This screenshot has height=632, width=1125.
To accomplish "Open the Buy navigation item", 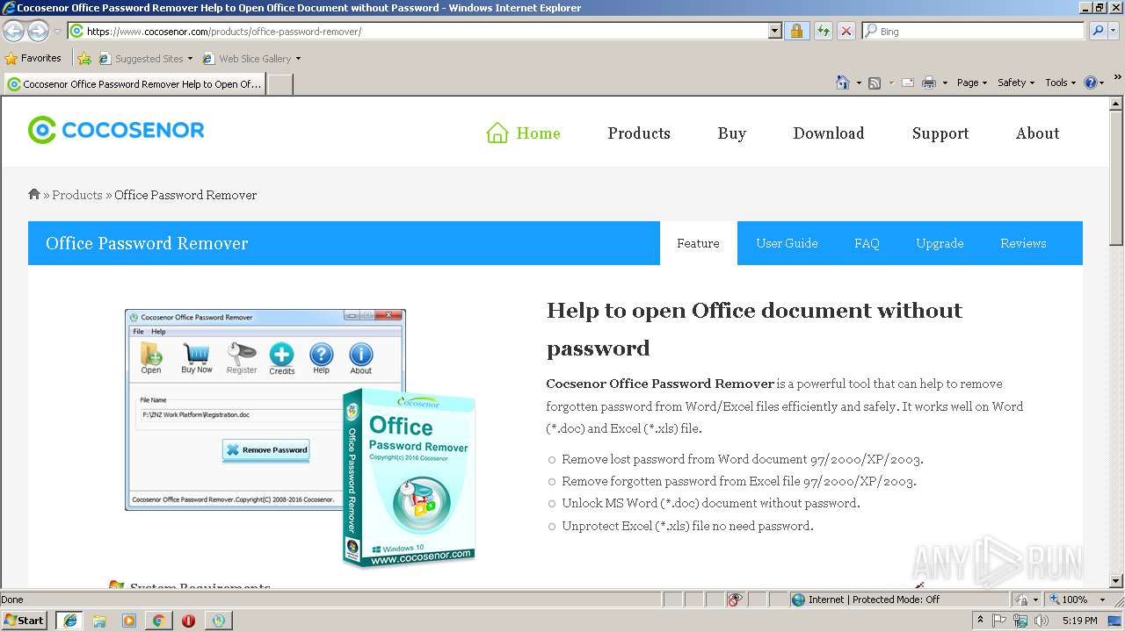I will pyautogui.click(x=731, y=133).
